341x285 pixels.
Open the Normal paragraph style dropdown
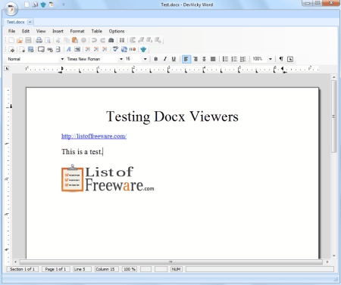pyautogui.click(x=62, y=59)
